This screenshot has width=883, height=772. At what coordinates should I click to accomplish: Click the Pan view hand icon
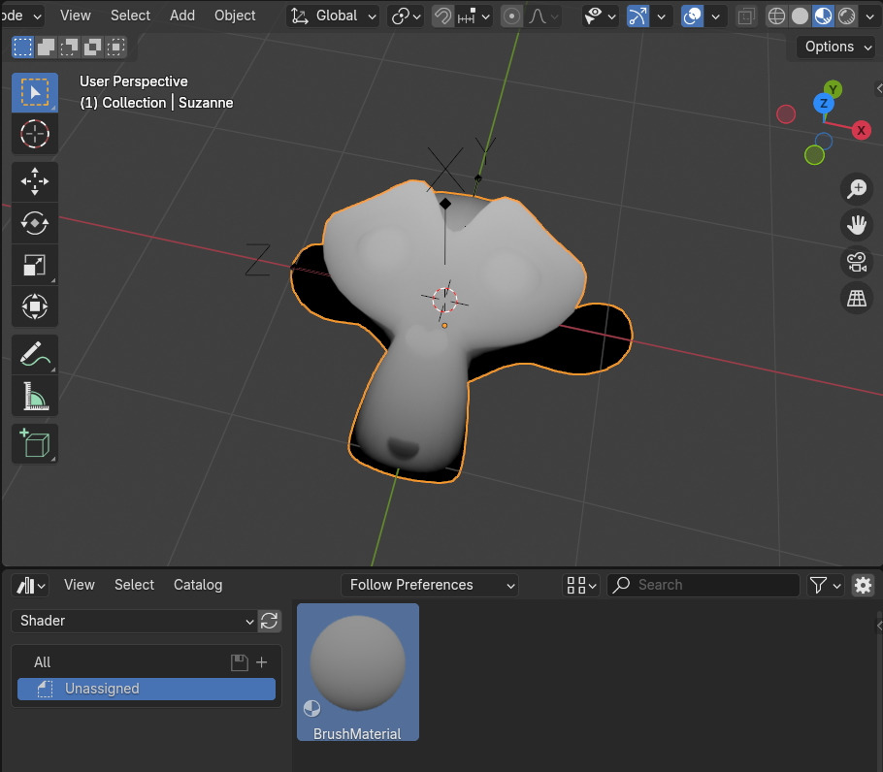coord(857,225)
